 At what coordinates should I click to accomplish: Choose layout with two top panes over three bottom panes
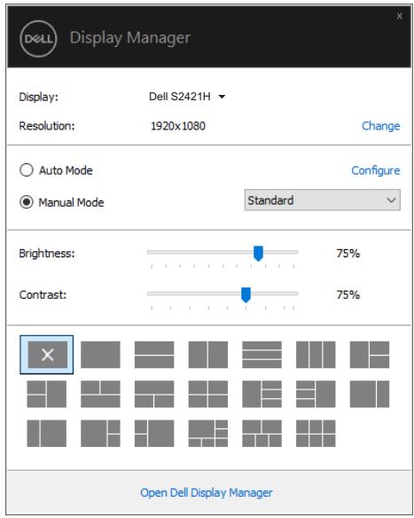click(262, 434)
